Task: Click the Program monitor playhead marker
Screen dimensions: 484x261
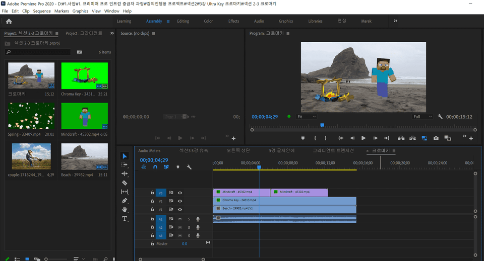Action: (322, 125)
